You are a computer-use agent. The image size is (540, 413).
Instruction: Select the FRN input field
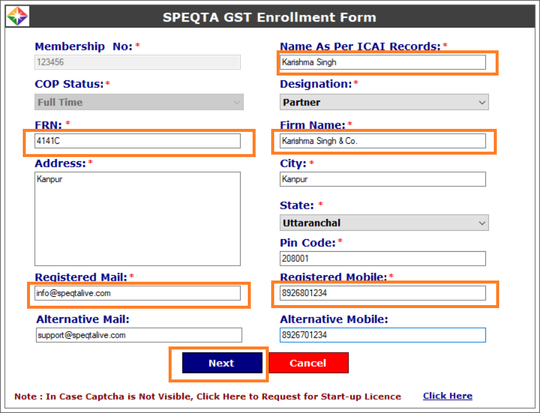tap(137, 141)
